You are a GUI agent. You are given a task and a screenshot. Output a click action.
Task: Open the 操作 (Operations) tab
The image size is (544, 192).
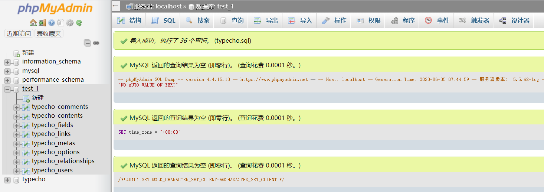[x=334, y=20]
